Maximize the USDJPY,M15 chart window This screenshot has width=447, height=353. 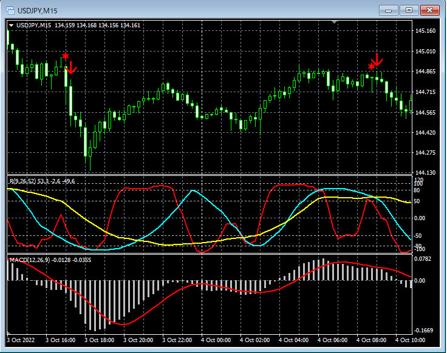(409, 10)
